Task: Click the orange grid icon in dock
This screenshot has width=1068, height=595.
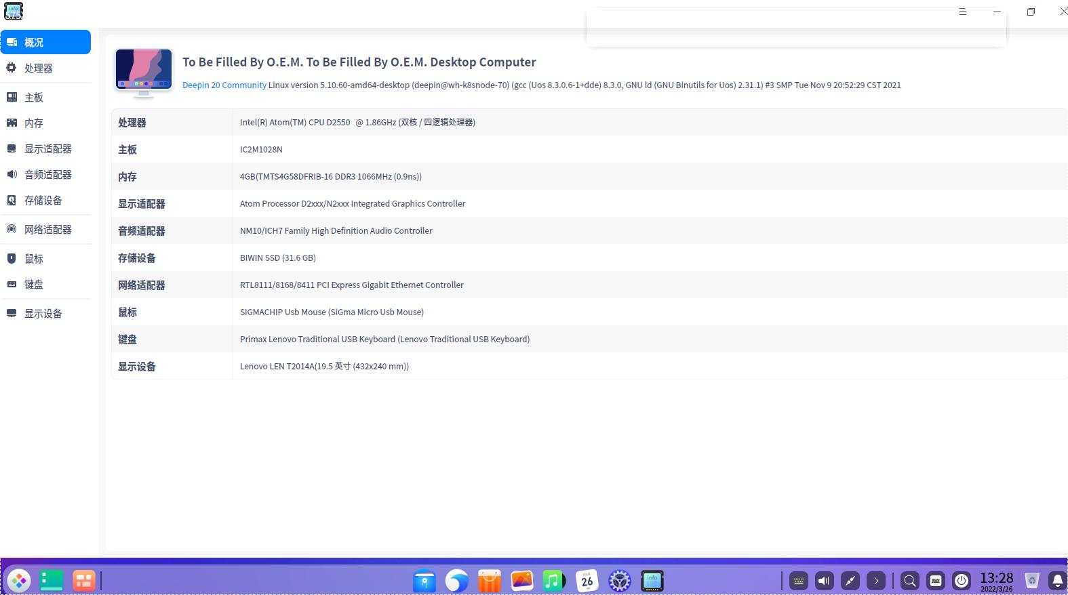Action: point(84,581)
